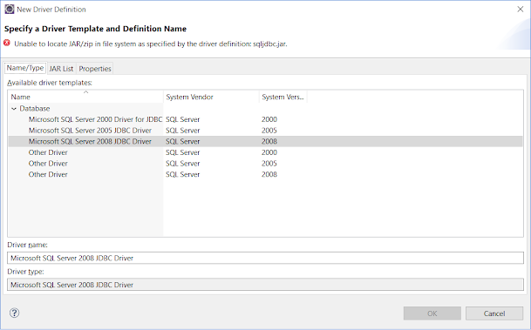This screenshot has width=531, height=330.
Task: Click the Driver type field
Action: point(265,285)
